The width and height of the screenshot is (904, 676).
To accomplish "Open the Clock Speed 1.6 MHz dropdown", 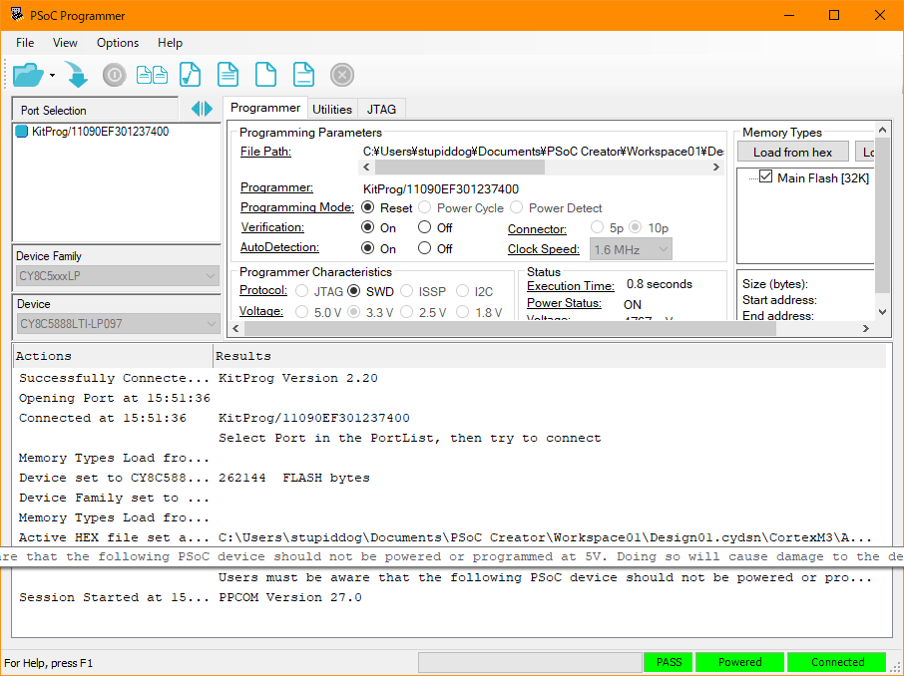I will coord(631,249).
